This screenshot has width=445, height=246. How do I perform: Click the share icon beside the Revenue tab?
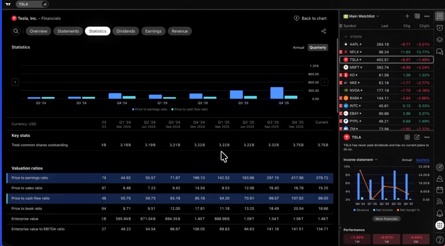coord(323,31)
